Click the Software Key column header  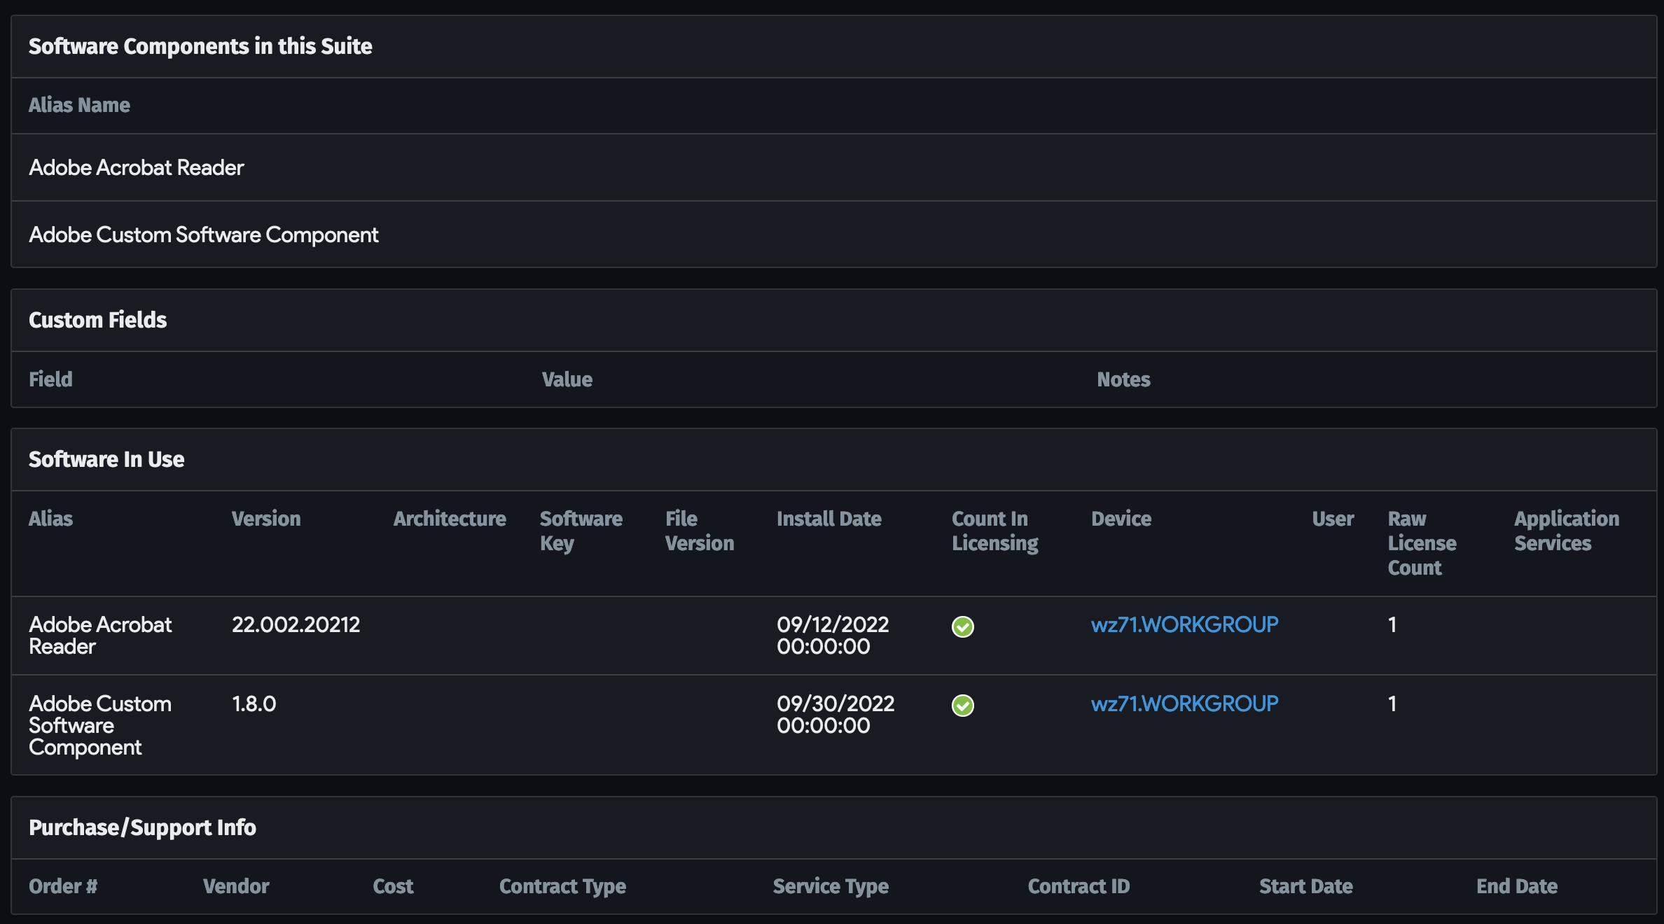(581, 531)
